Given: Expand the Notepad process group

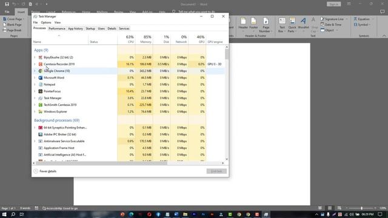Looking at the screenshot, I should 35,85.
